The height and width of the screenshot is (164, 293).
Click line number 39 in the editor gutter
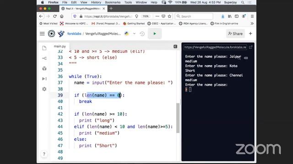[x=60, y=95]
